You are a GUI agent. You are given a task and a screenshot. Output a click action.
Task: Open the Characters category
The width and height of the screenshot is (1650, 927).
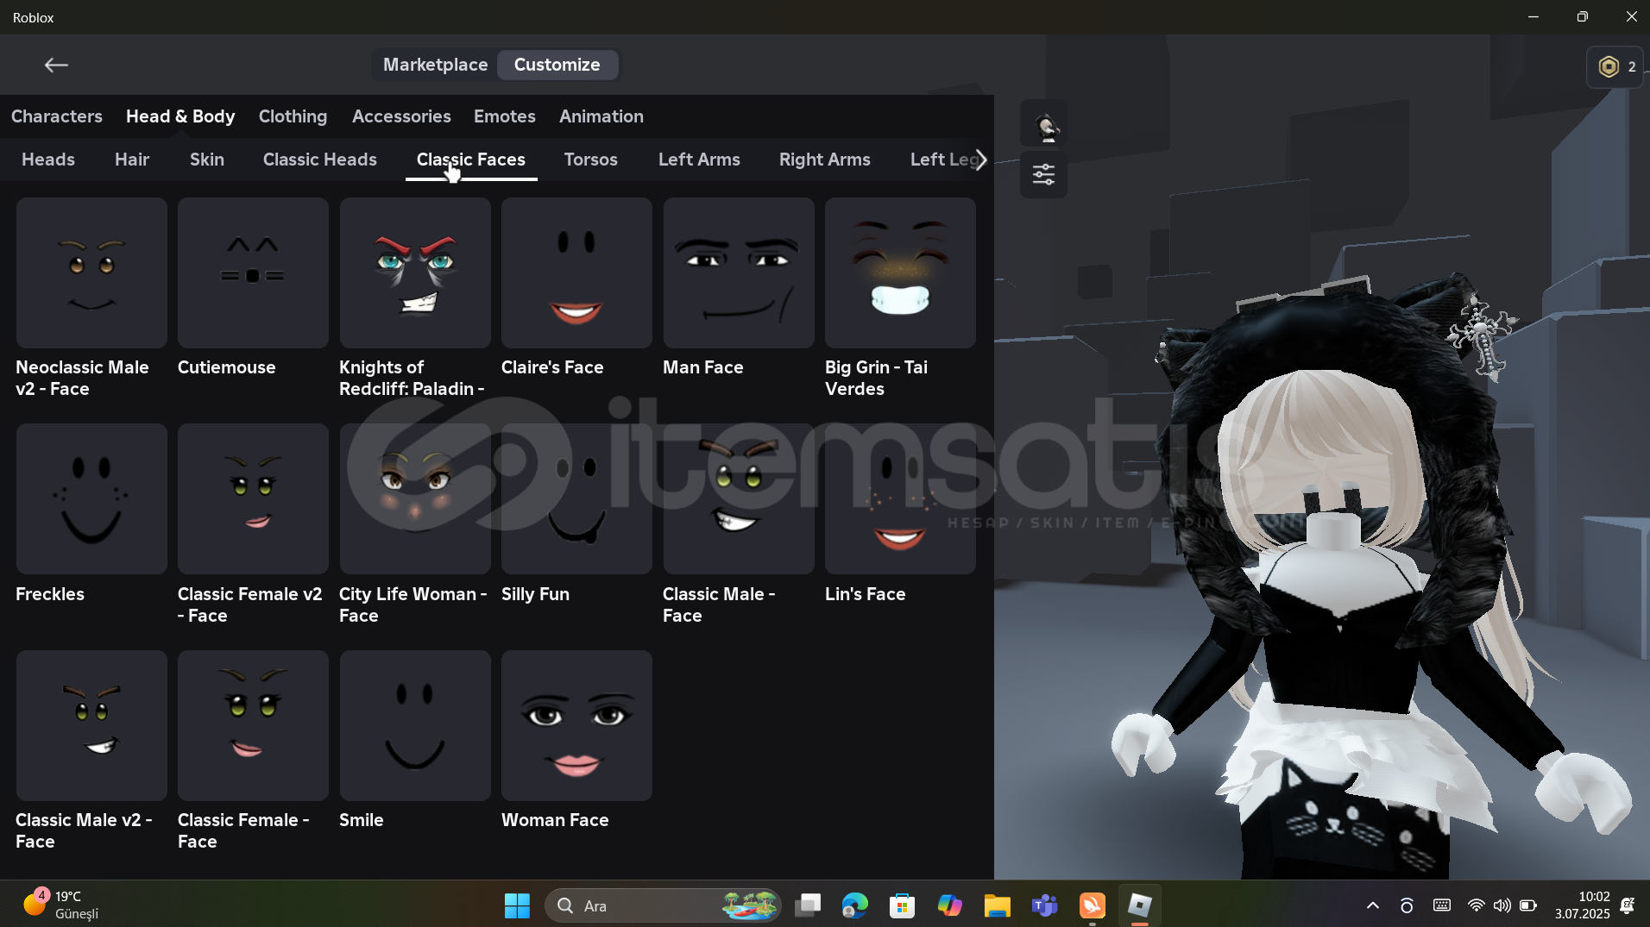click(57, 116)
